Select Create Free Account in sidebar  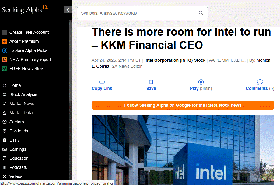(29, 32)
